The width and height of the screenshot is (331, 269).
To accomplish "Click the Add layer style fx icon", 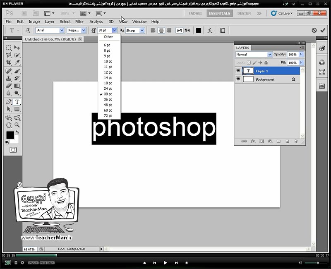I will (252, 141).
